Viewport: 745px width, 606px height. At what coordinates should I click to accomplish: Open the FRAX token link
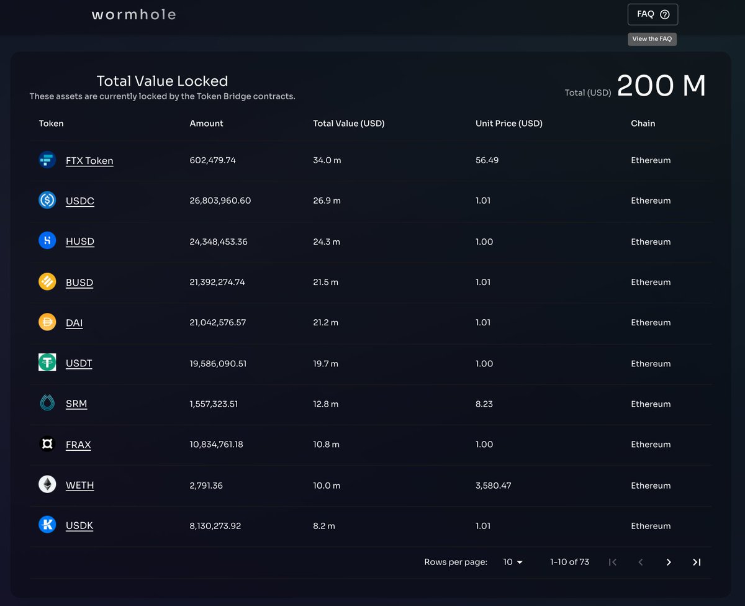[x=78, y=445]
